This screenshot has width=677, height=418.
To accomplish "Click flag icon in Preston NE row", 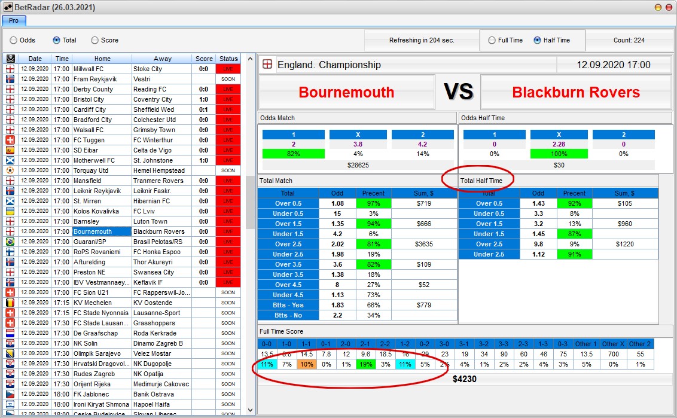I will [10, 272].
